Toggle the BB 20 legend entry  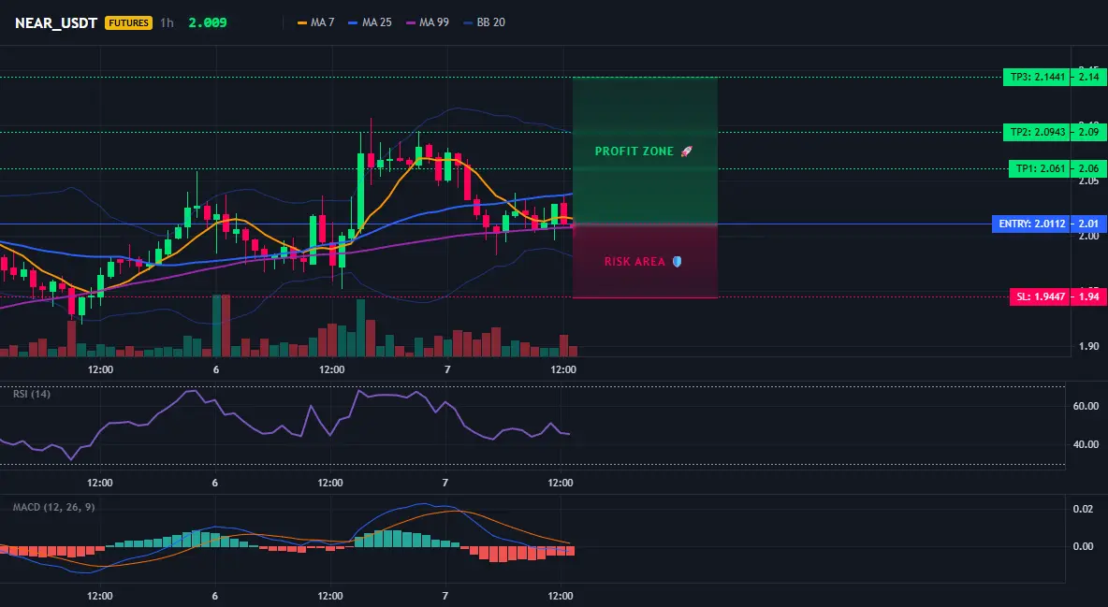point(485,22)
